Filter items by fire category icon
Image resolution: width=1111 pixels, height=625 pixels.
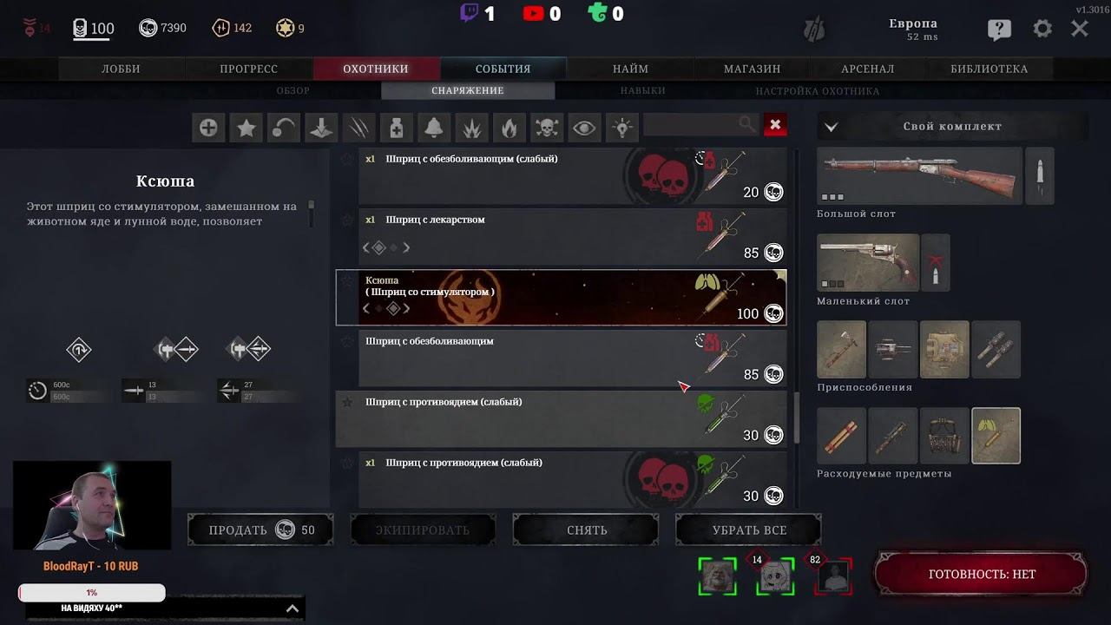click(509, 128)
